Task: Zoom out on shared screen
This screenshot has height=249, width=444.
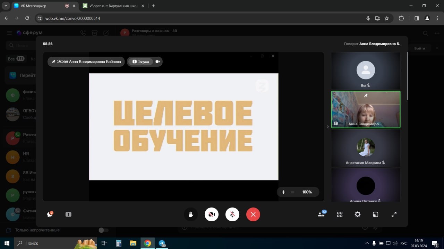Action: (x=292, y=192)
